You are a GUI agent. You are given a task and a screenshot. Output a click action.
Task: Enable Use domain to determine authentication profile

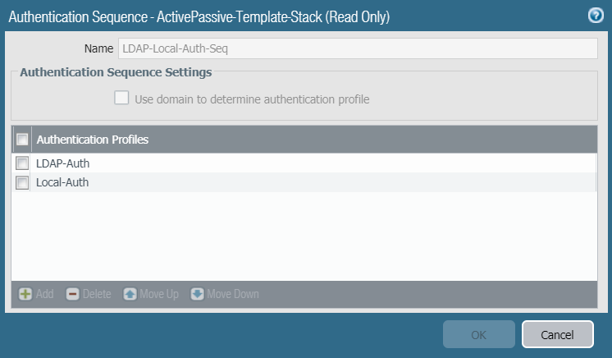coord(121,99)
